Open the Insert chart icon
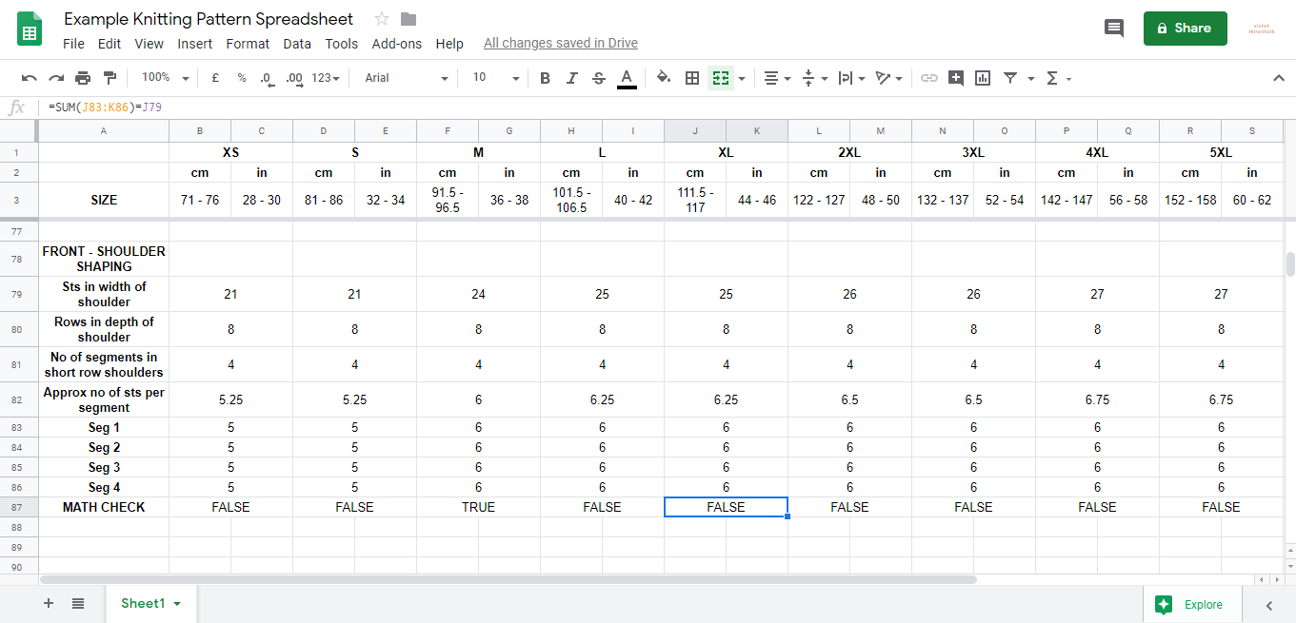The image size is (1296, 623). pyautogui.click(x=982, y=78)
